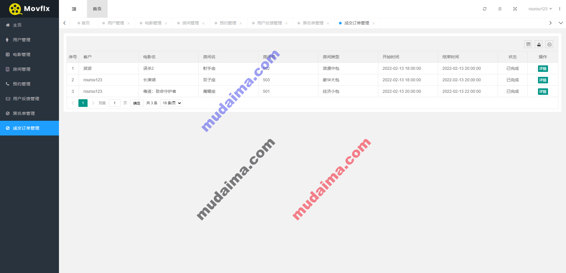Switch to the 用户管理 tab

point(116,23)
